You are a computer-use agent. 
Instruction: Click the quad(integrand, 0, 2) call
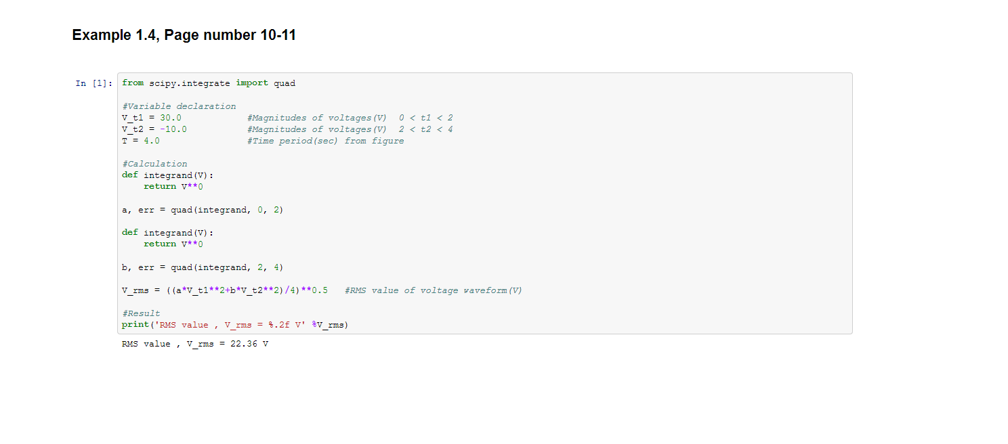226,210
